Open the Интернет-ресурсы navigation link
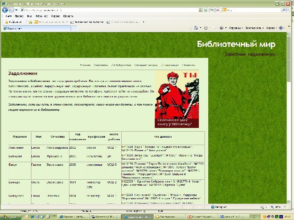 tap(146, 65)
